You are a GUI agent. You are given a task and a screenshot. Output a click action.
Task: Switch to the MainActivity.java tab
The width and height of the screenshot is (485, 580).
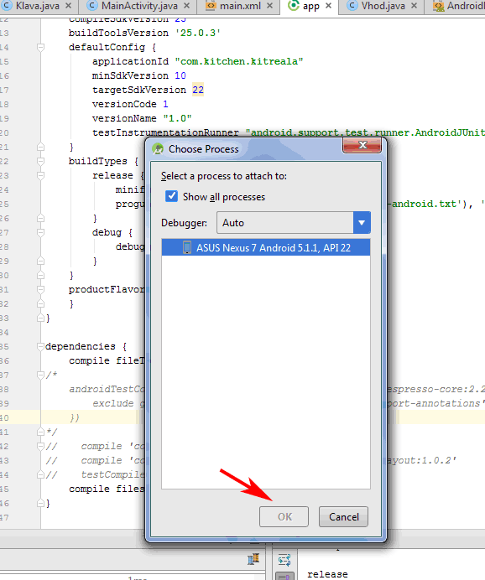(139, 6)
